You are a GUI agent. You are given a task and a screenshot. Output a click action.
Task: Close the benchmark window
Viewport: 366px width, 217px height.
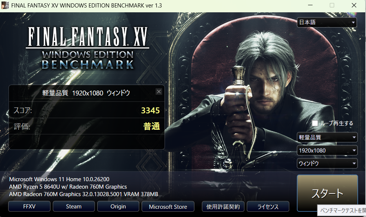coord(354,5)
